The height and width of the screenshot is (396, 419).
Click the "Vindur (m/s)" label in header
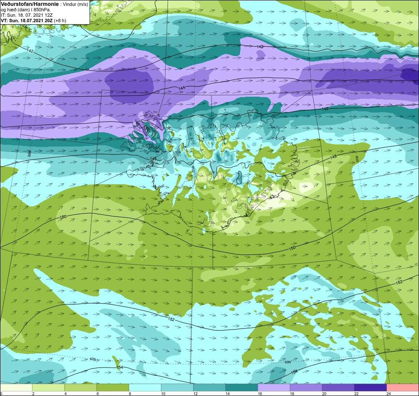(75, 5)
